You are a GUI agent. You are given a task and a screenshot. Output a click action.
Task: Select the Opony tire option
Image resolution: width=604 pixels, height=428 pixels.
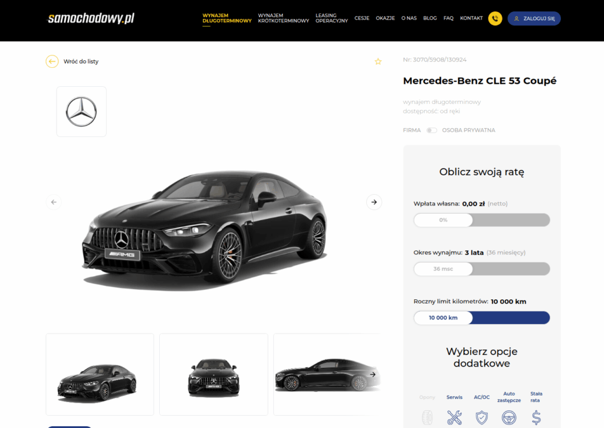(427, 417)
